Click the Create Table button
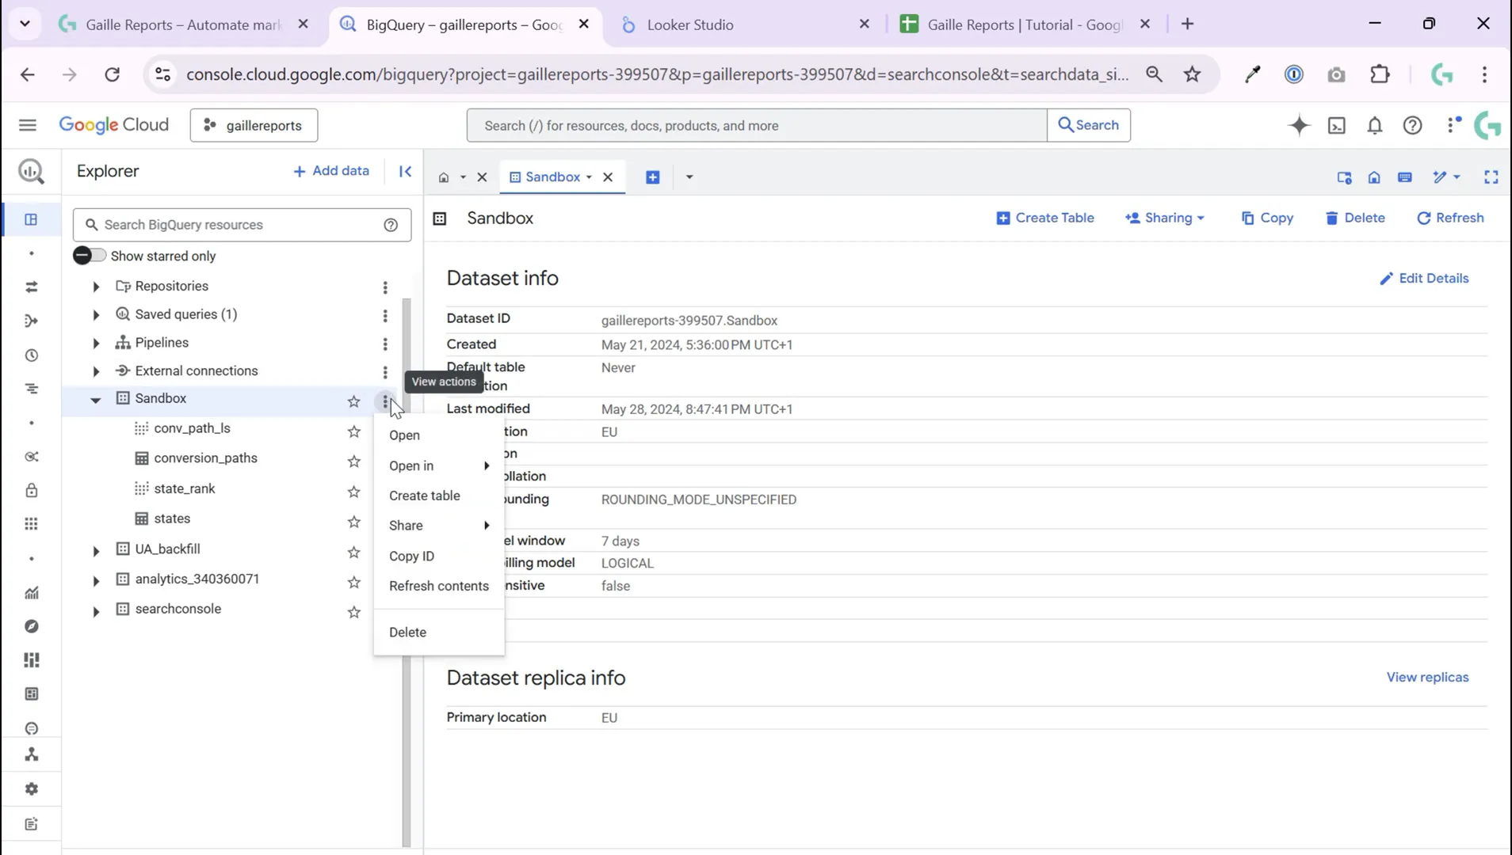The image size is (1512, 855). click(x=1044, y=218)
